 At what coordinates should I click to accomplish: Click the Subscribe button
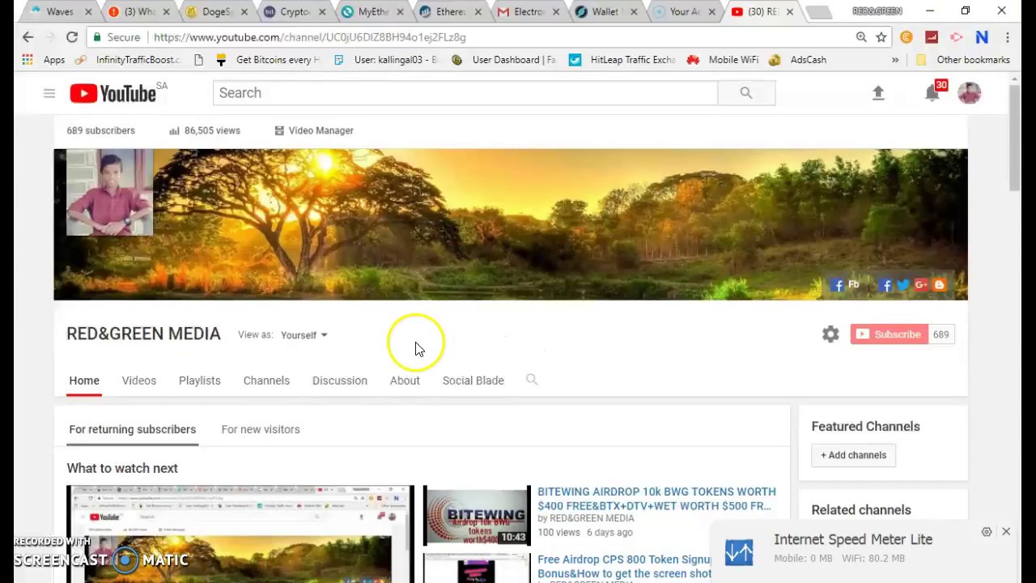pos(889,334)
